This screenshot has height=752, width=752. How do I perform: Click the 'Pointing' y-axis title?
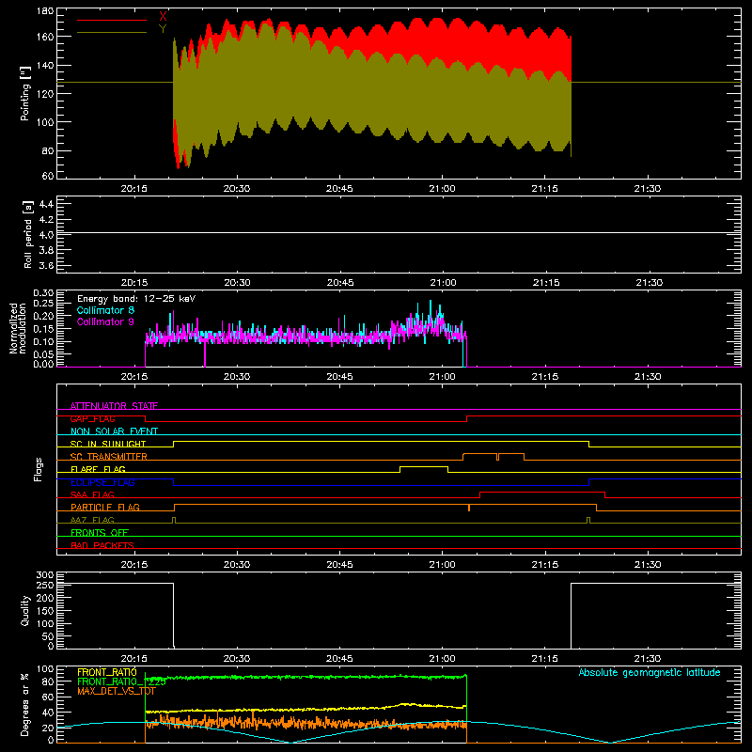(x=25, y=93)
